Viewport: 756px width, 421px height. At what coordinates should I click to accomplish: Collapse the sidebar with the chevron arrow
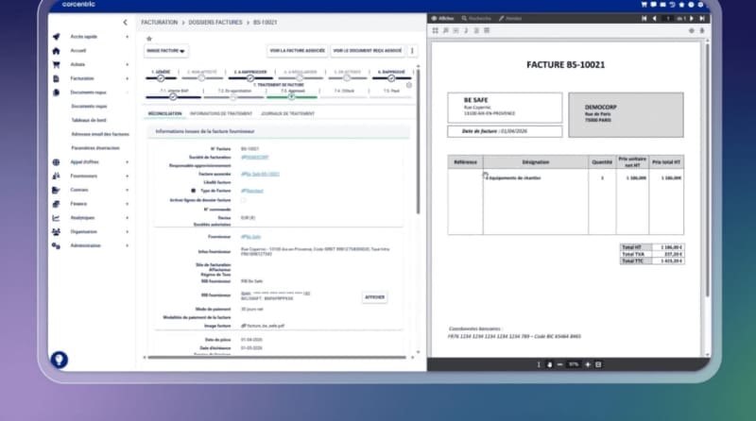coord(126,22)
